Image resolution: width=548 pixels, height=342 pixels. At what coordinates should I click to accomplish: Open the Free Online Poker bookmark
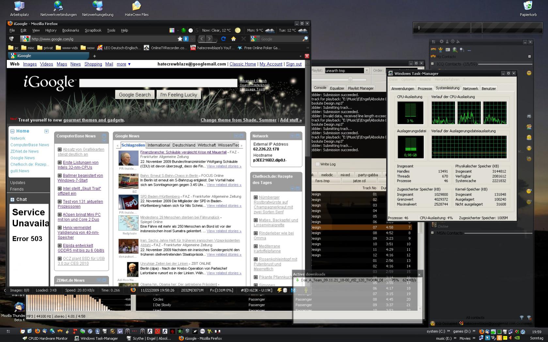click(x=259, y=48)
